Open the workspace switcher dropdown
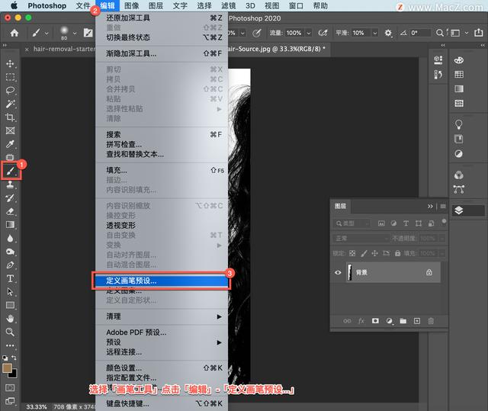Screen dimensions: 488x411 pos(467,33)
